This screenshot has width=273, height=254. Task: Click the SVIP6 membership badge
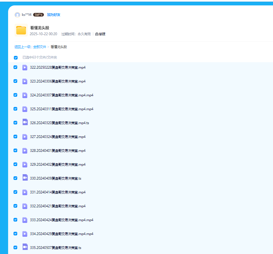tap(39, 15)
